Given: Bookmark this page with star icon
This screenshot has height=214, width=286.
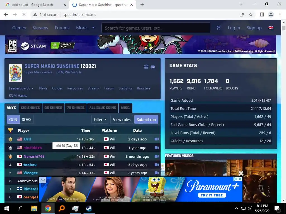Looking at the screenshot, I should (251, 14).
